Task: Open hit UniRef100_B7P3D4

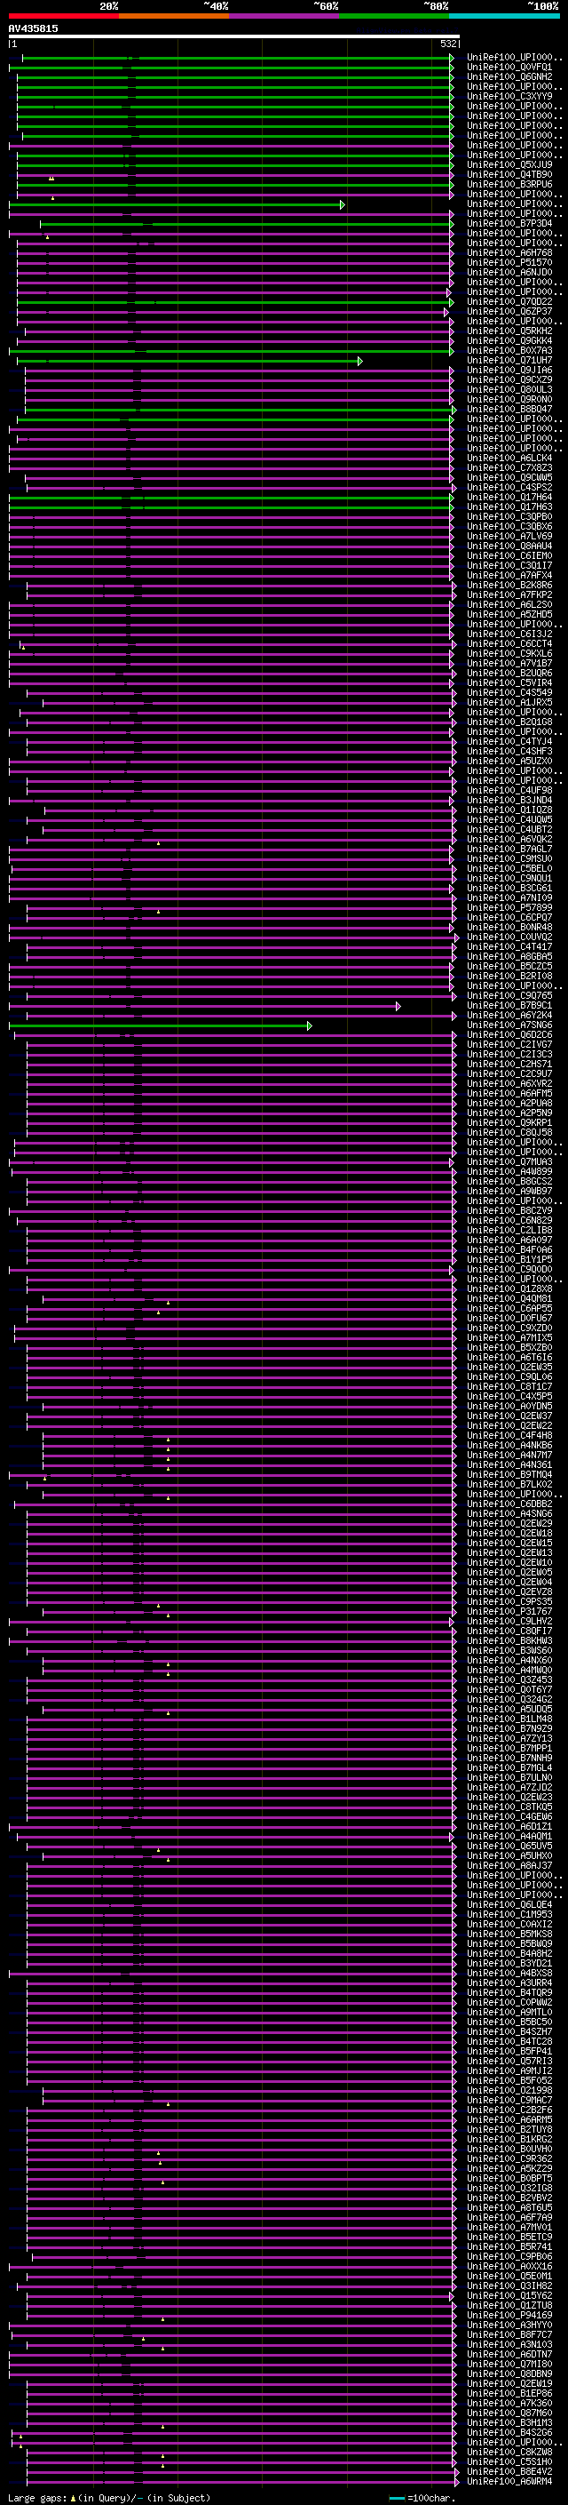Action: point(509,224)
